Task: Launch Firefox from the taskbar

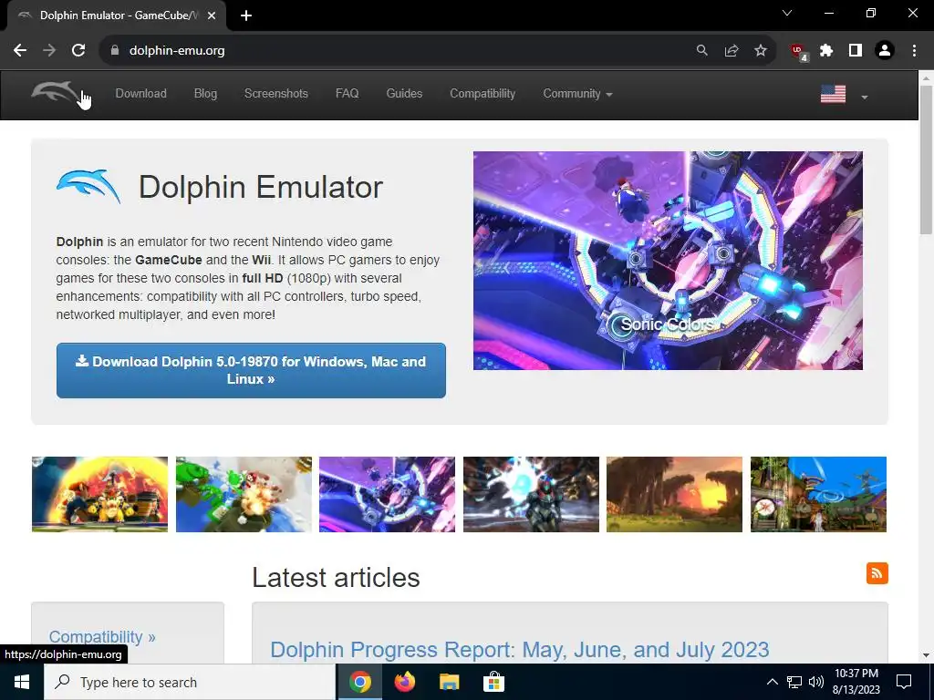Action: tap(404, 682)
